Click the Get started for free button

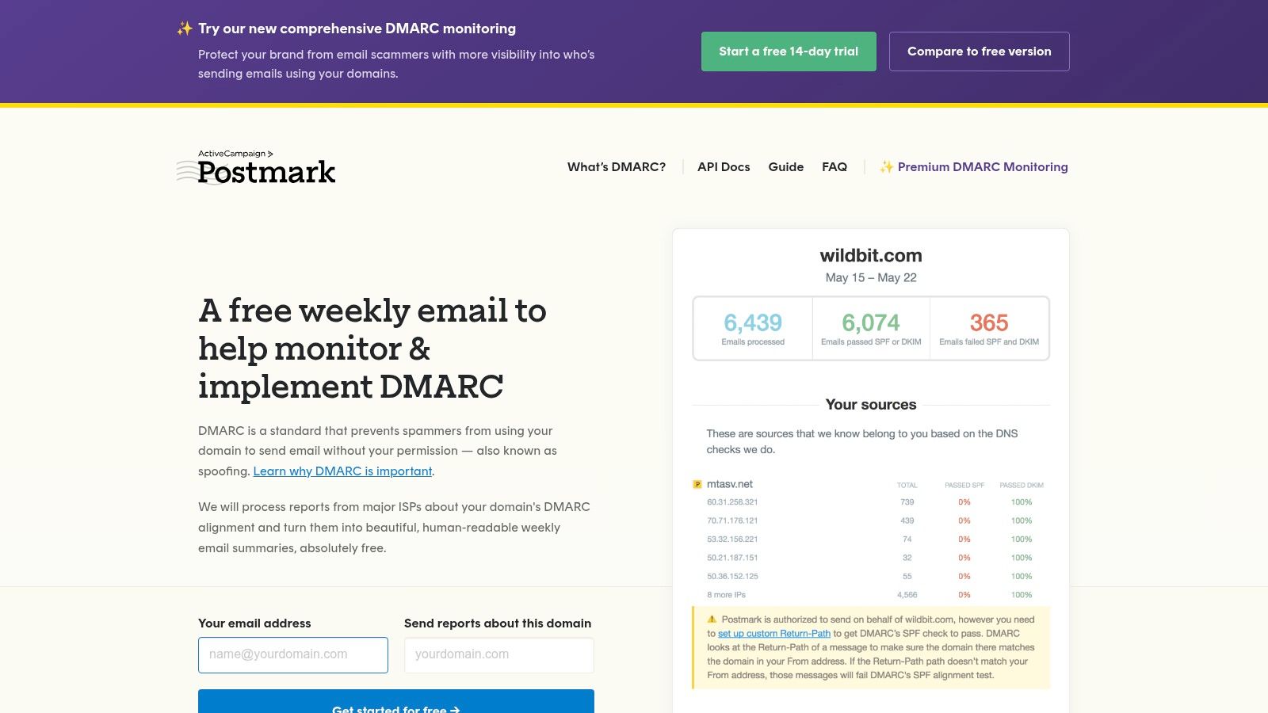[396, 702]
